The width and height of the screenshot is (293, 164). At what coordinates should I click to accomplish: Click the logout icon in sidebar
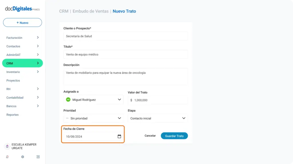click(38, 157)
